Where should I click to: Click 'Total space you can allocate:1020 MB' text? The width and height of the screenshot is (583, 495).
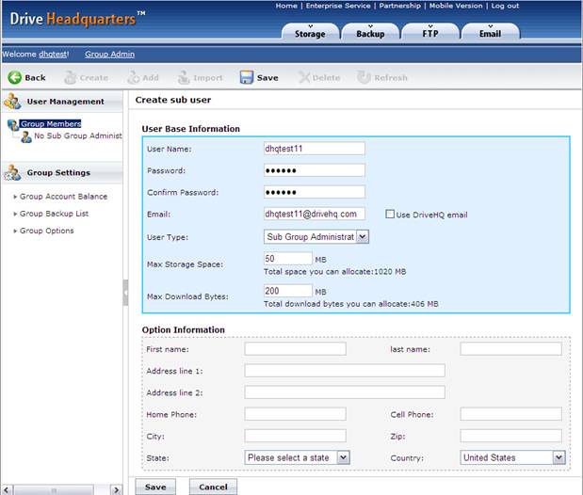[x=334, y=272]
